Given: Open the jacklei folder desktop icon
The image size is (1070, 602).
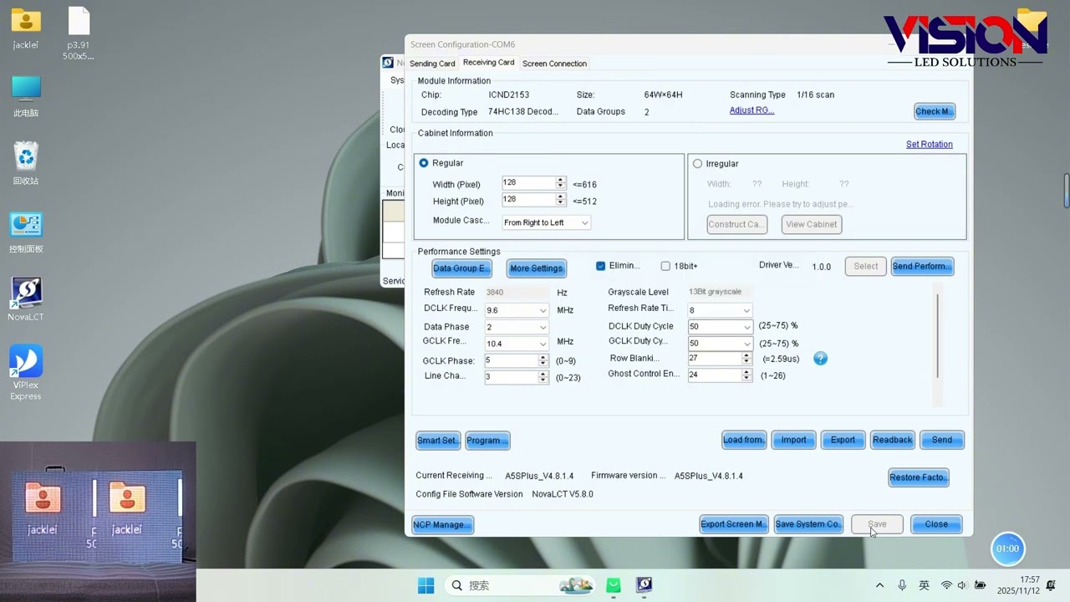Looking at the screenshot, I should pos(26,28).
